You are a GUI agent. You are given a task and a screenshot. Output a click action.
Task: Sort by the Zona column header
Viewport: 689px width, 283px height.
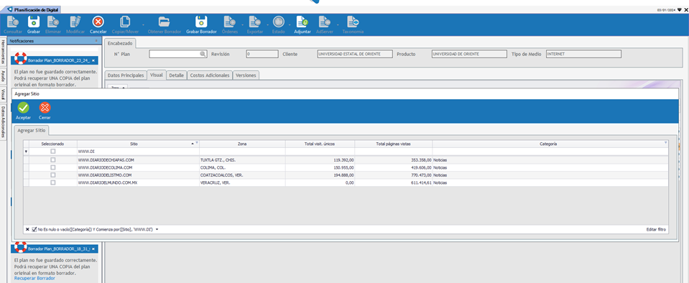pos(242,144)
